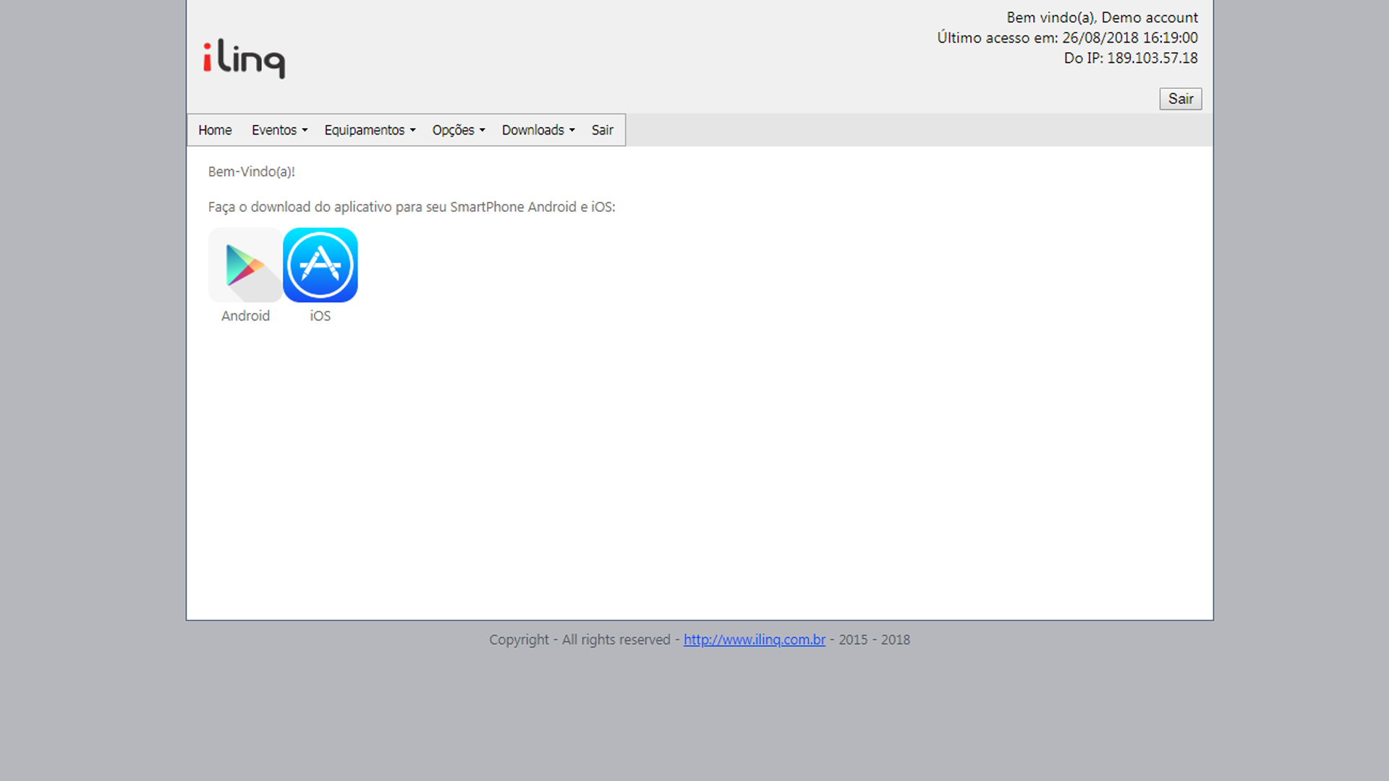Expand the arrow beside Eventos
Image resolution: width=1389 pixels, height=781 pixels.
pyautogui.click(x=305, y=131)
